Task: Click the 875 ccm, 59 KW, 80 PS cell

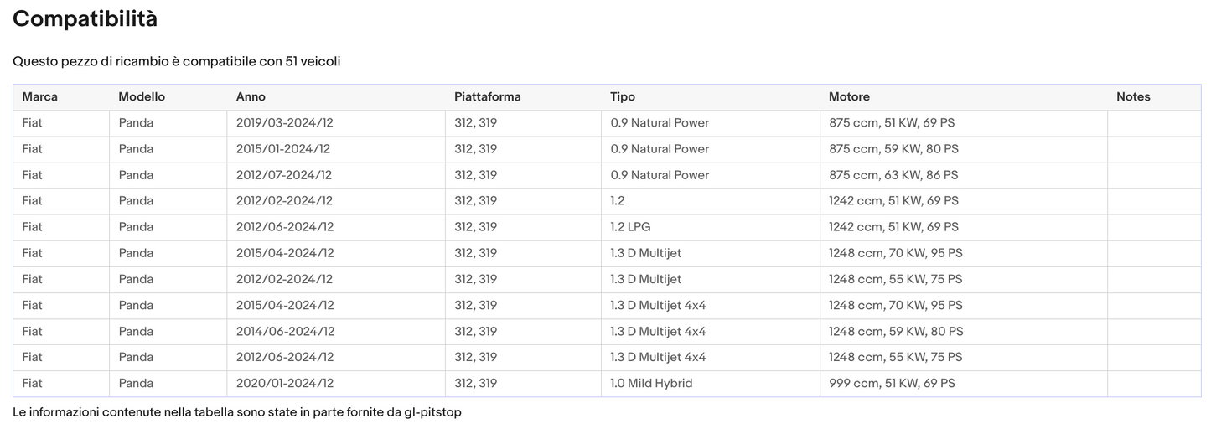Action: 893,149
